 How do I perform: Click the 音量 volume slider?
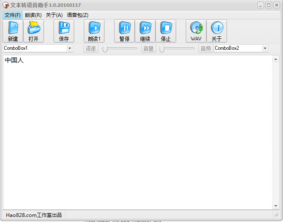pos(177,49)
